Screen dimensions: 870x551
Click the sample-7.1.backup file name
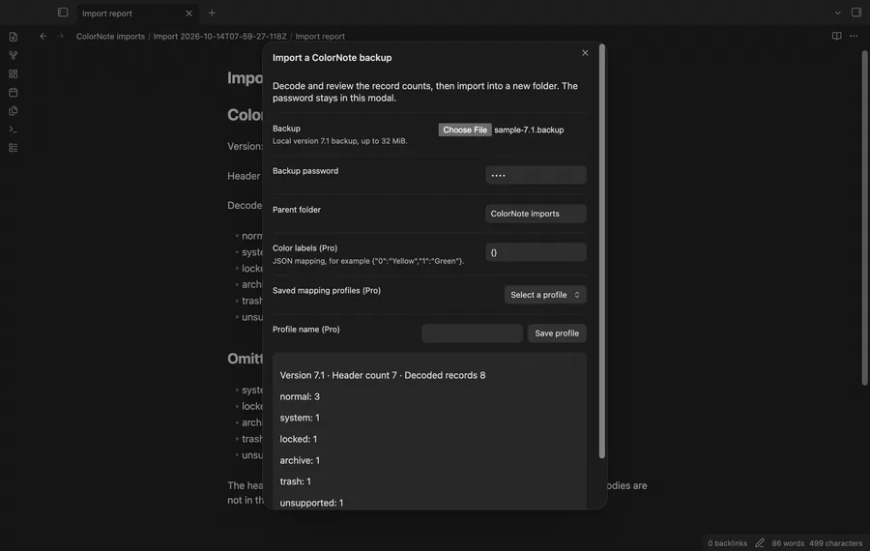pyautogui.click(x=529, y=130)
